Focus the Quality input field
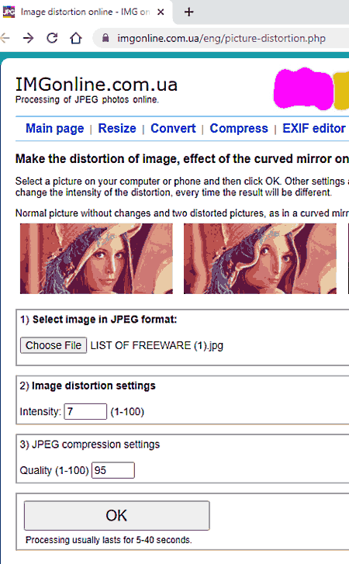The height and width of the screenshot is (564, 349). point(113,470)
